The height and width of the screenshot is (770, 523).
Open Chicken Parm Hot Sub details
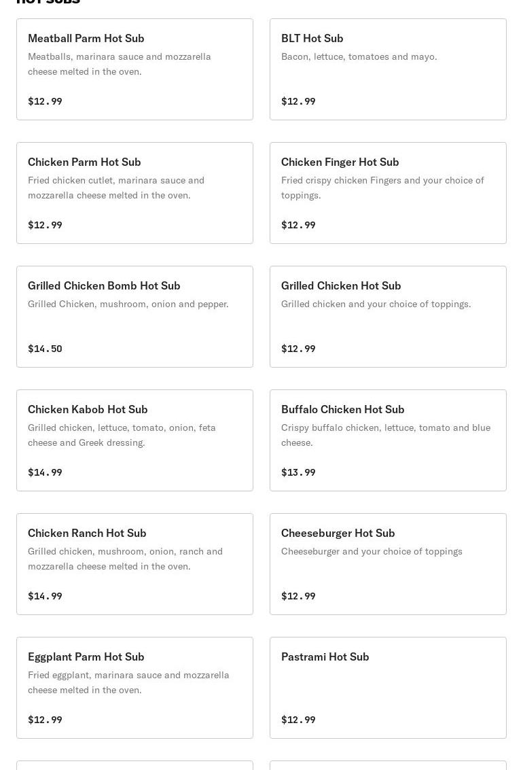pyautogui.click(x=135, y=193)
